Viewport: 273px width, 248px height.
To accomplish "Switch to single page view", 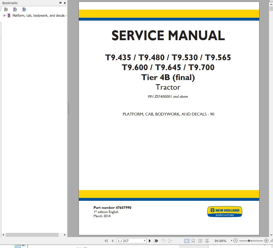I will point(187,241).
